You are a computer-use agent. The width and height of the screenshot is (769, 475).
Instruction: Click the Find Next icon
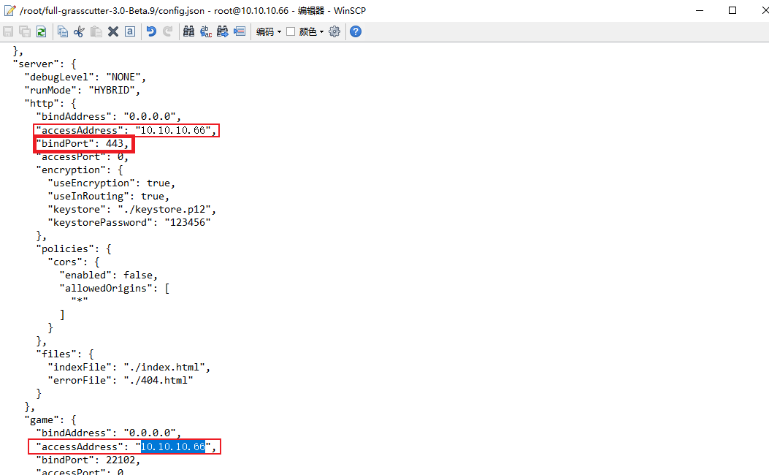click(x=223, y=31)
